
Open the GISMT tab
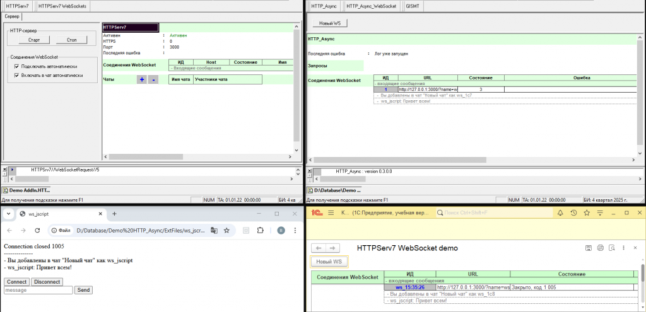point(413,6)
